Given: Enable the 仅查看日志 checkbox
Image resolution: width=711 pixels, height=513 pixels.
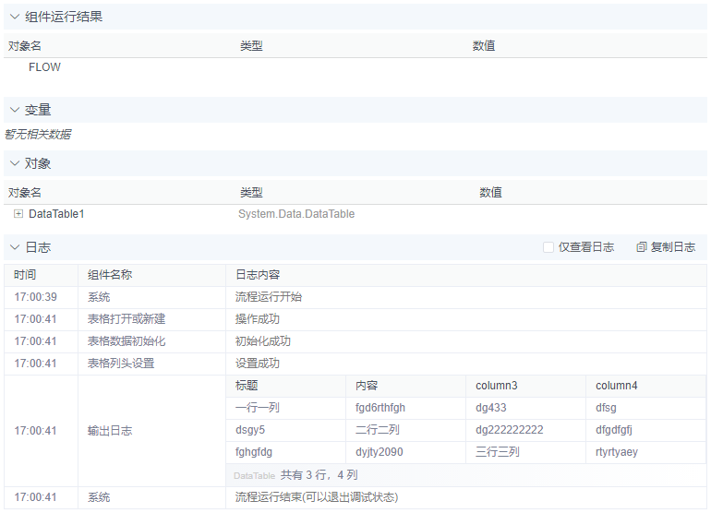Looking at the screenshot, I should 548,247.
